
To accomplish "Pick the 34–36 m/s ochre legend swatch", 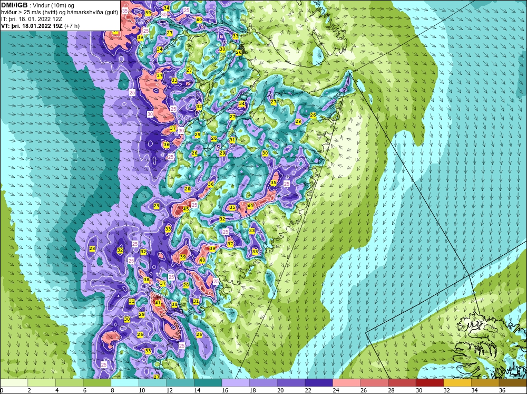I will tap(485, 383).
